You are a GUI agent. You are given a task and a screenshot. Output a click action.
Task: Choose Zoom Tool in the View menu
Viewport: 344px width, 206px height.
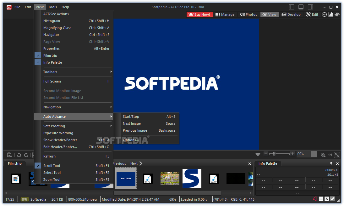pos(74,180)
